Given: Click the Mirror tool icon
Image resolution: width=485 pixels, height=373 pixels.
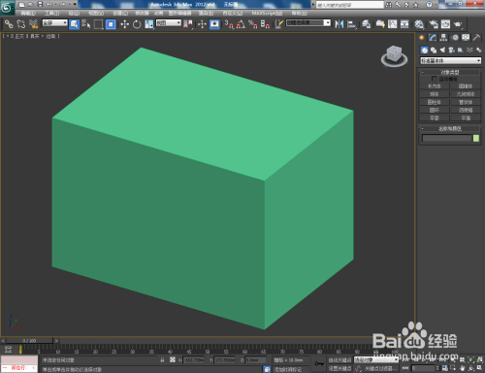Looking at the screenshot, I should point(339,24).
